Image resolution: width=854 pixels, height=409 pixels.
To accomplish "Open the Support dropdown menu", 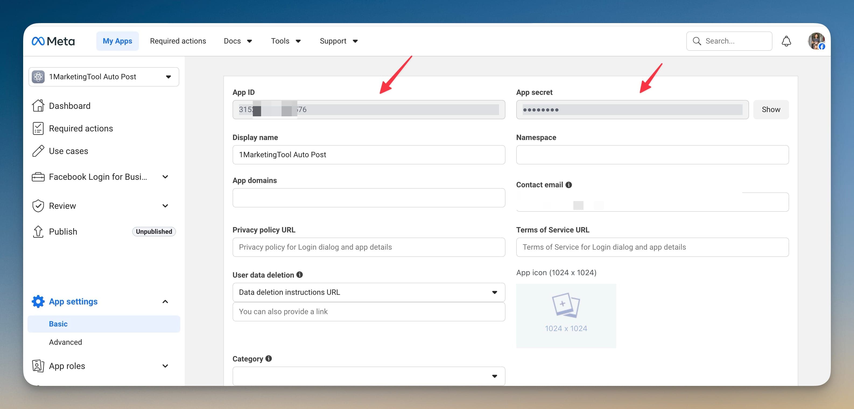I will point(339,41).
